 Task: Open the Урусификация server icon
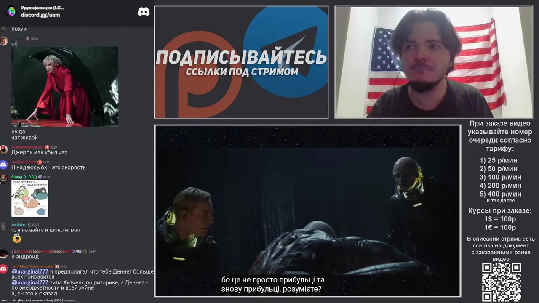tap(11, 11)
